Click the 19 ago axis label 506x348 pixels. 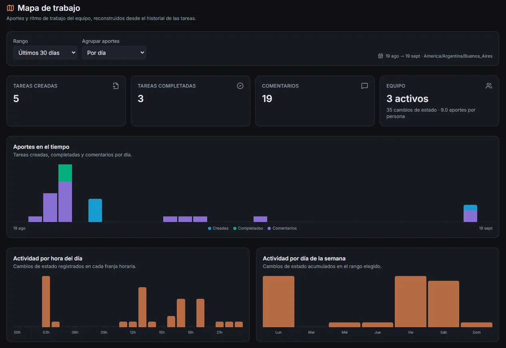[x=19, y=228]
